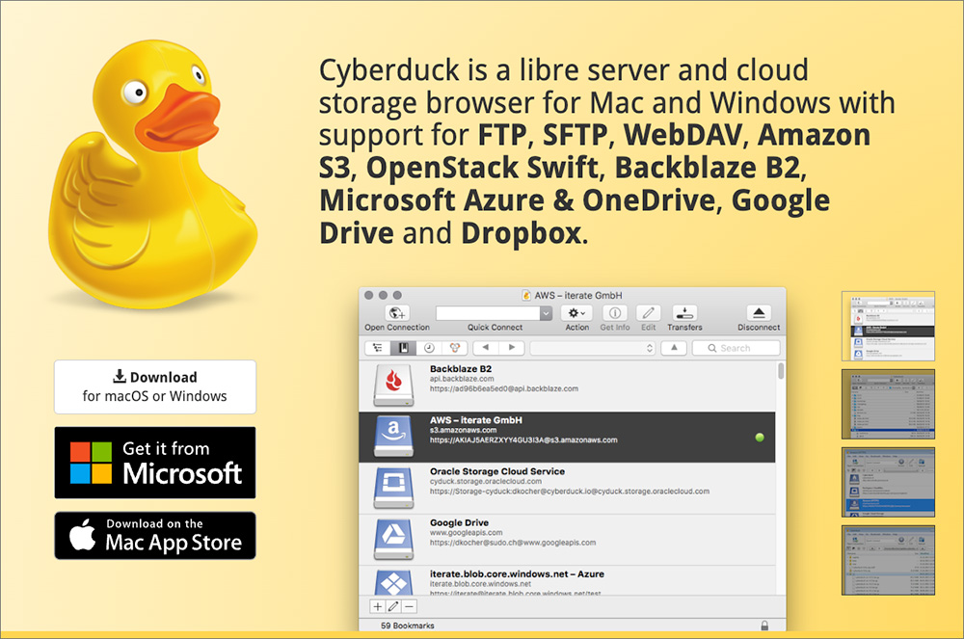Select the Bonjour view icon
This screenshot has height=639, width=964.
(x=454, y=347)
